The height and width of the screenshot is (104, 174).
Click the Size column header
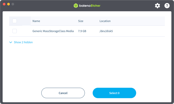coord(81,21)
